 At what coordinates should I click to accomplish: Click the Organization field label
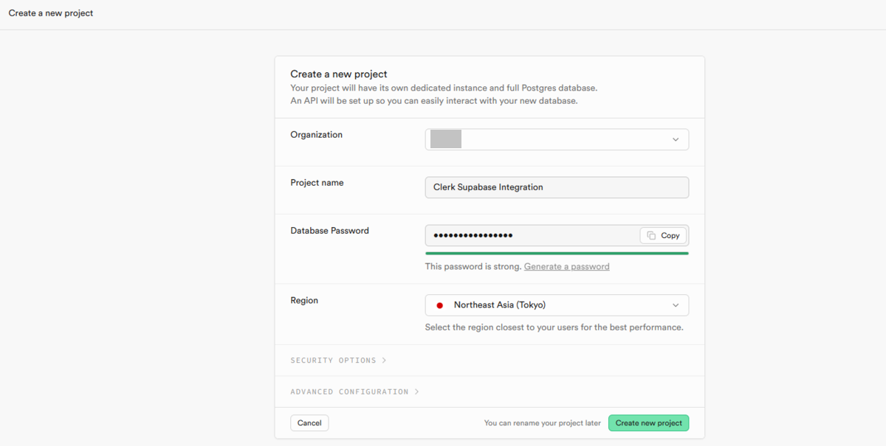316,135
